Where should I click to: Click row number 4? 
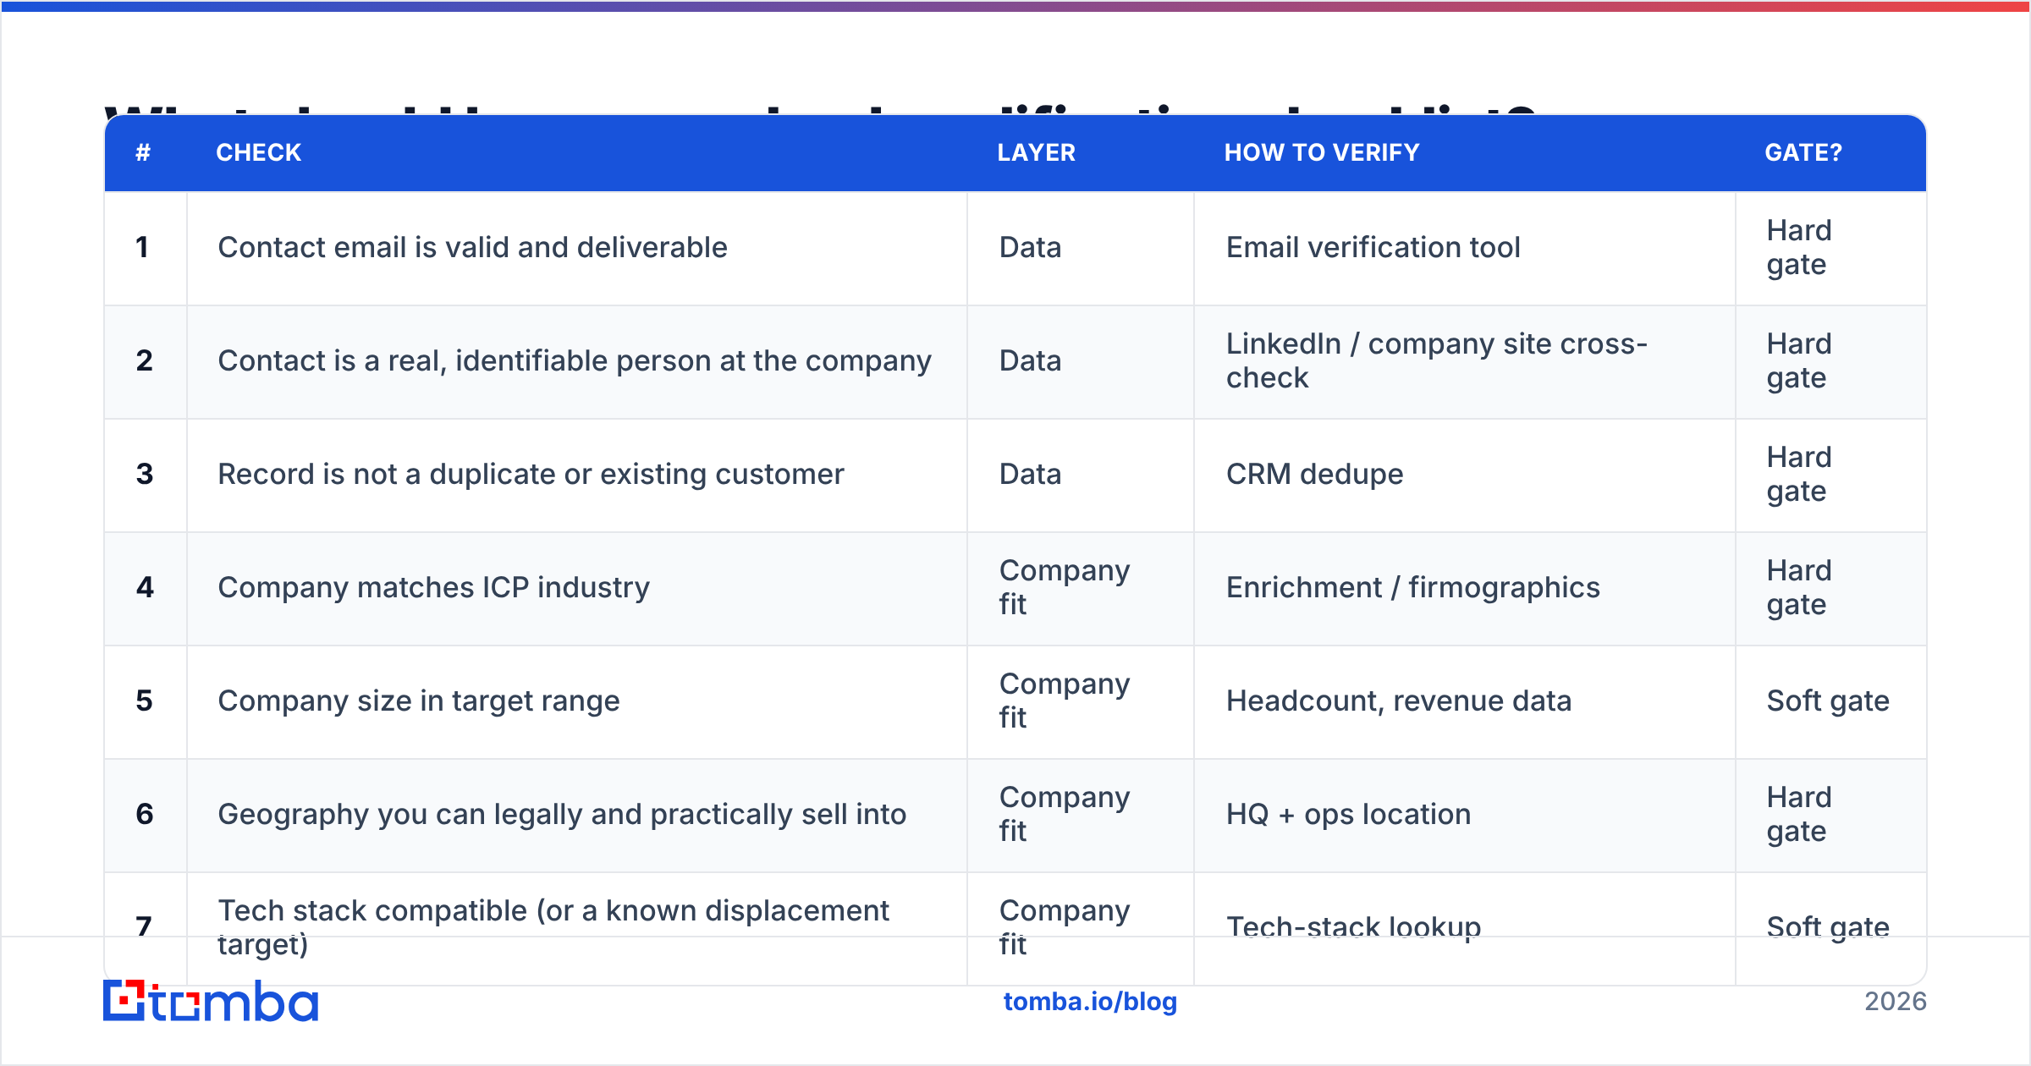145,588
